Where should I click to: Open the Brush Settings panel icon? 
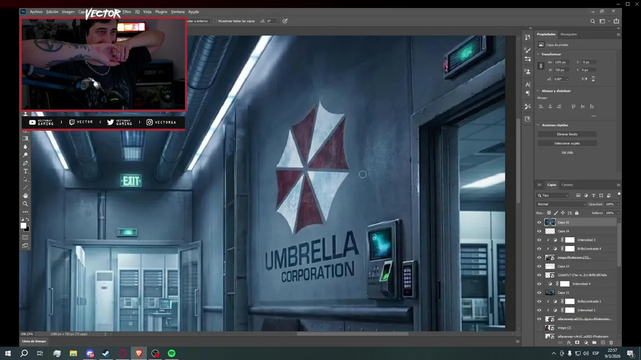[x=527, y=50]
